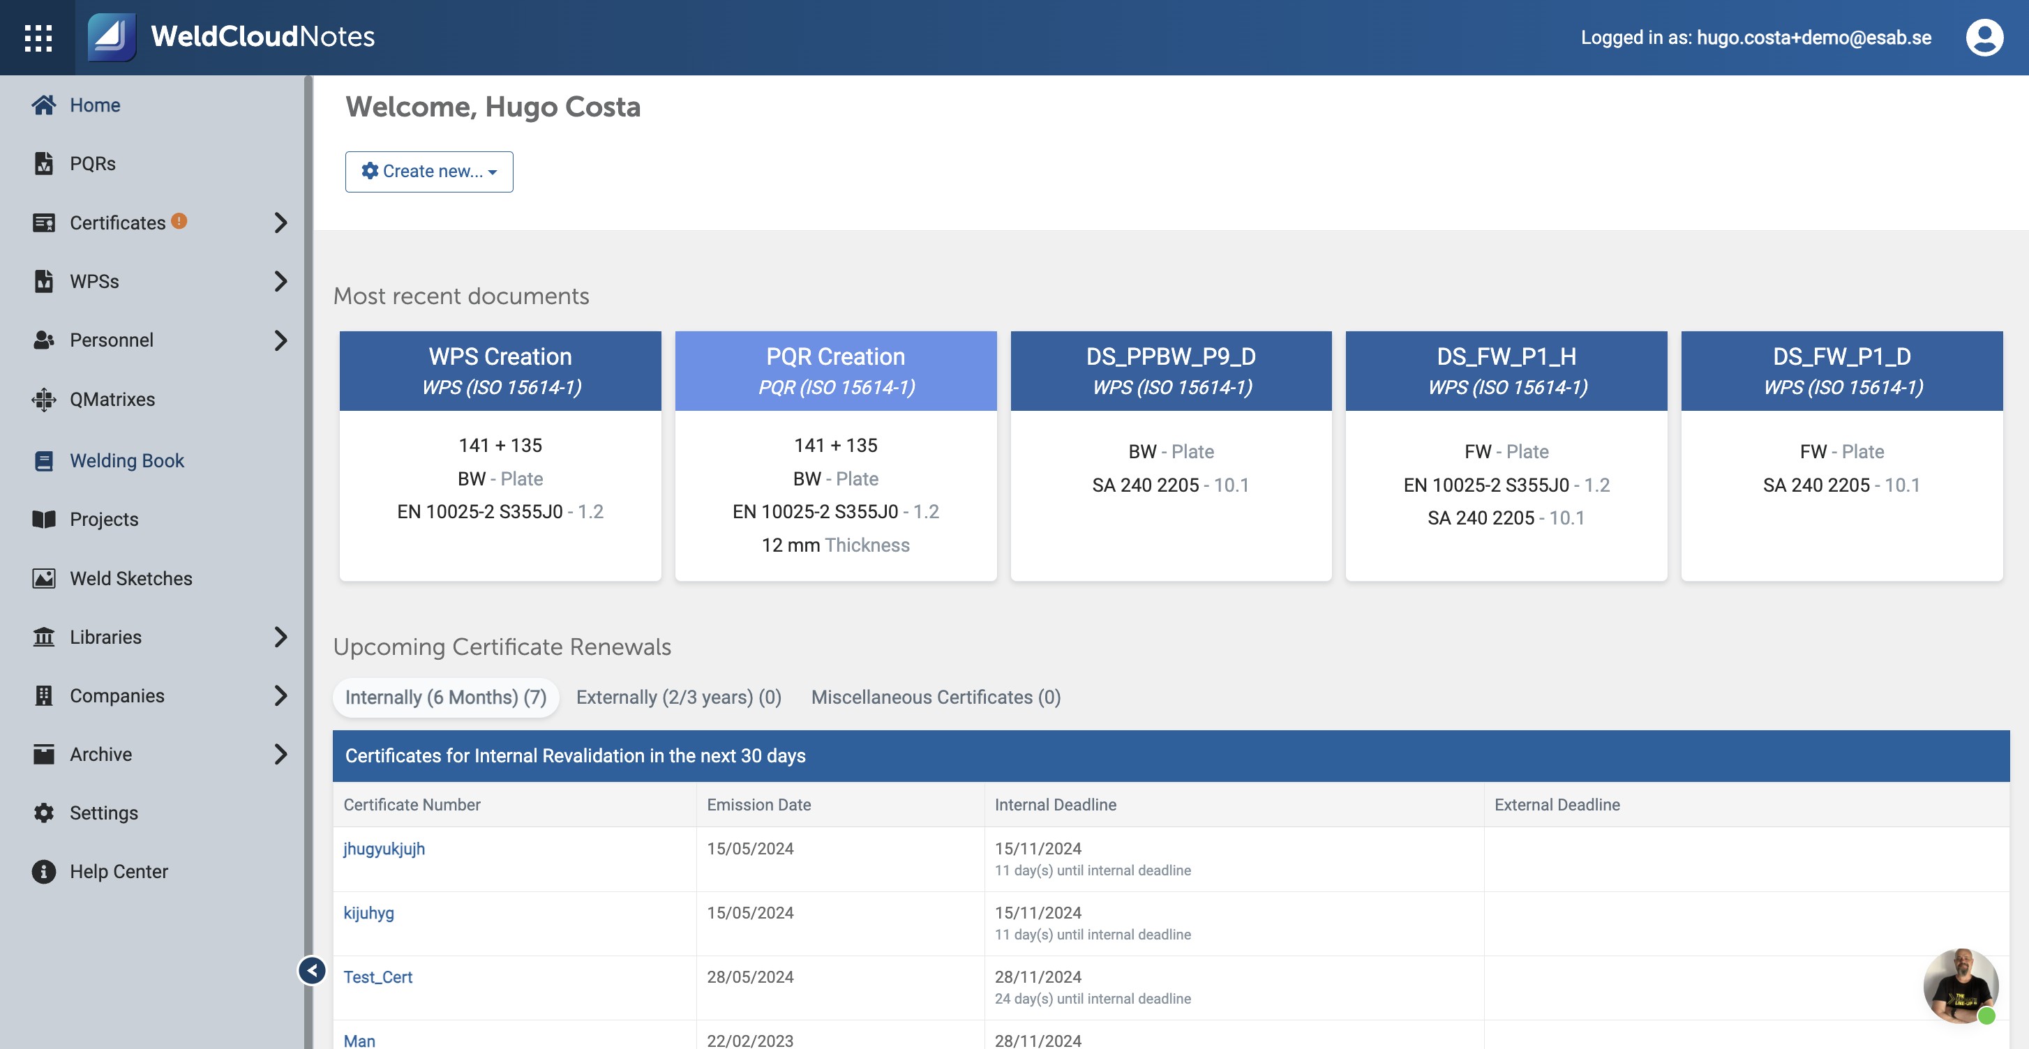The width and height of the screenshot is (2029, 1049).
Task: Open the user profile avatar icon
Action: [x=1984, y=37]
